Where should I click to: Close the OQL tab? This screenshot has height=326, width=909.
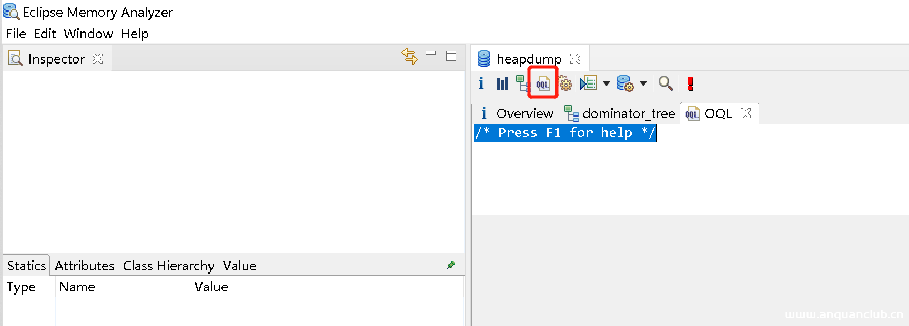click(x=745, y=113)
